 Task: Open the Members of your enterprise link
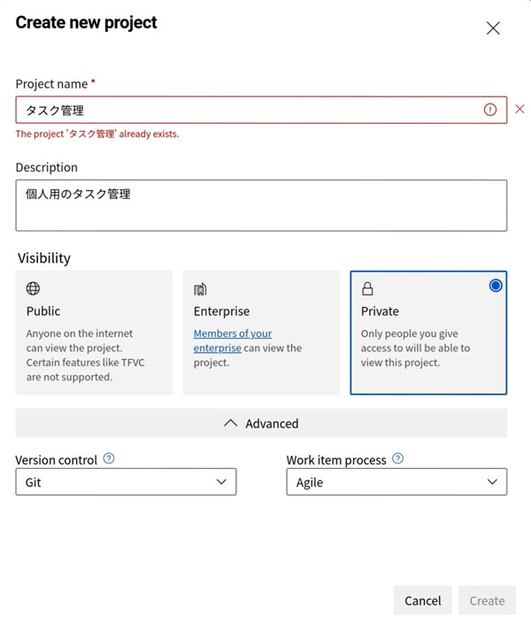233,334
